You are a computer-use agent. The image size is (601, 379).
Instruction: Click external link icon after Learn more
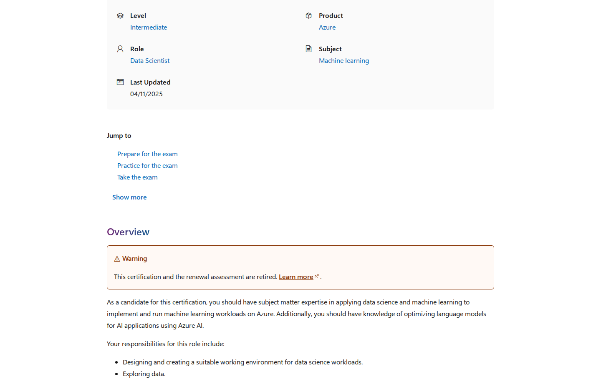pos(317,277)
